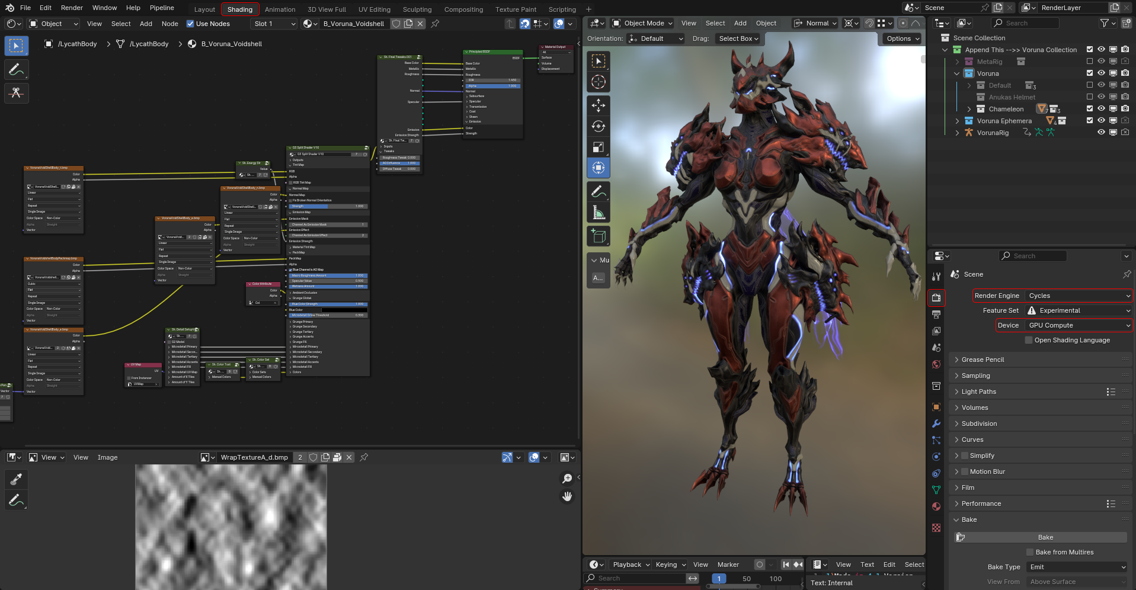Click the current frame field showing 1
1136x590 pixels.
[x=719, y=579]
